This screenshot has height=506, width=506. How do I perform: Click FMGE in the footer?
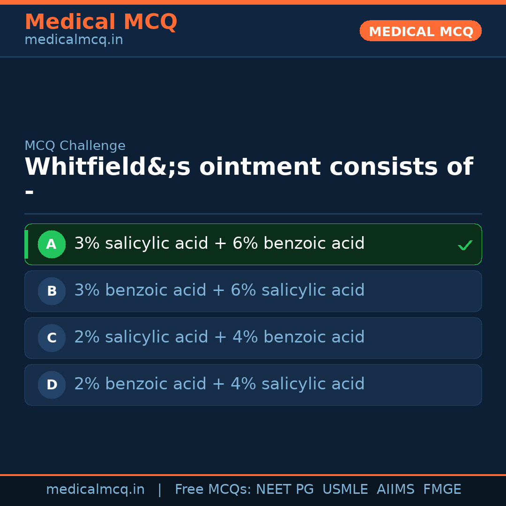click(442, 490)
